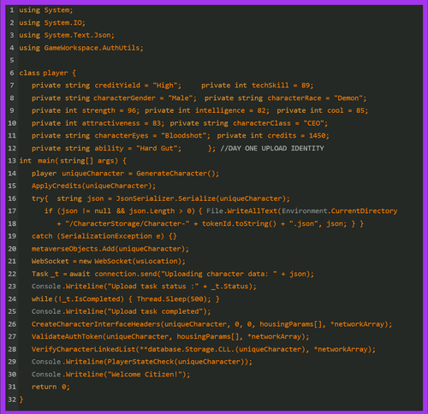Click the "Upload task completed" string
Screen dimensions: 428x414
tap(155, 311)
